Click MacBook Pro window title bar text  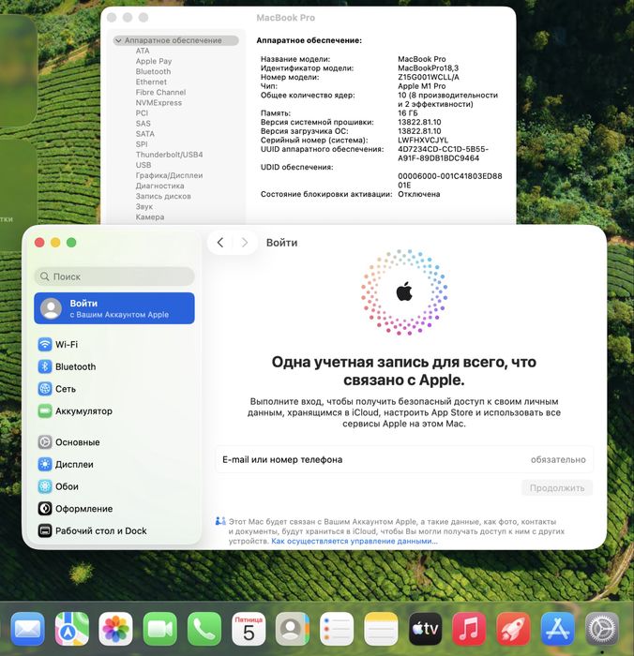[x=286, y=18]
